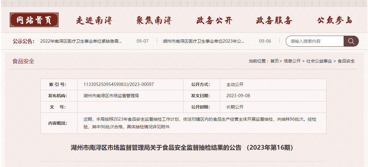
Task: Open the 走进南浔 menu
Action: tap(94, 21)
